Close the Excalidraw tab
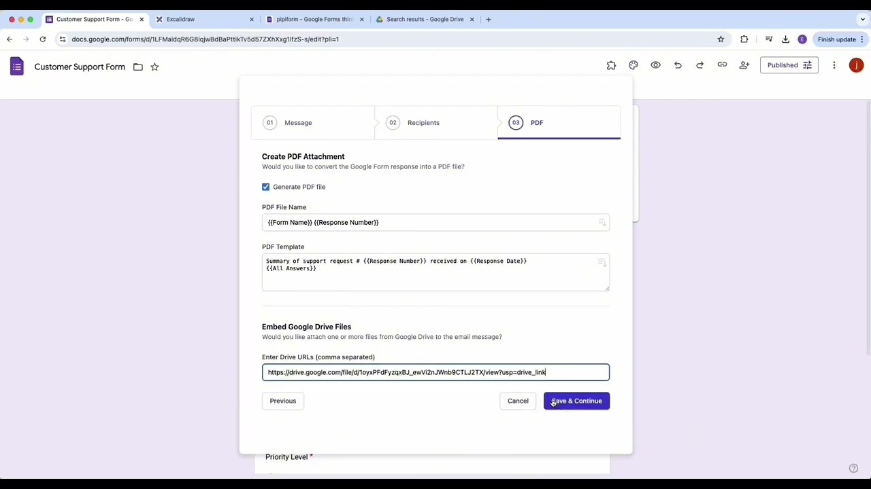Image resolution: width=871 pixels, height=489 pixels. (x=252, y=19)
